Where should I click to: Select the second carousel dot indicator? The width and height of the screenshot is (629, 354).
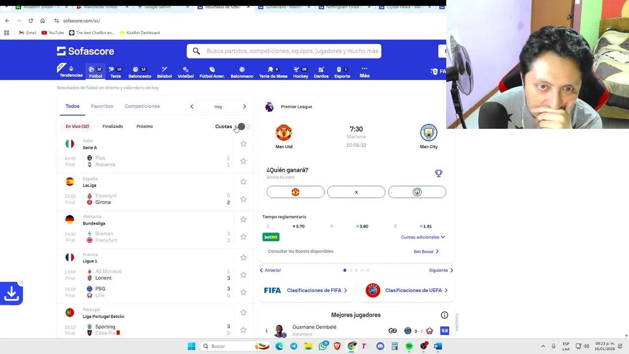point(350,270)
